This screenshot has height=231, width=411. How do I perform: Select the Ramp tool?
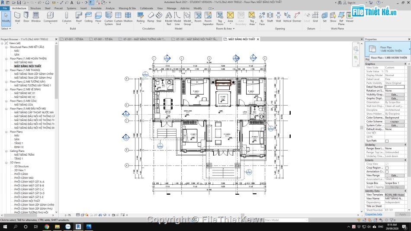click(x=151, y=17)
